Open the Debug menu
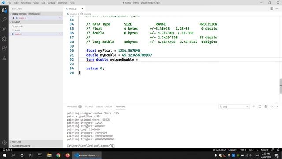The height and width of the screenshot is (159, 282). point(51,3)
